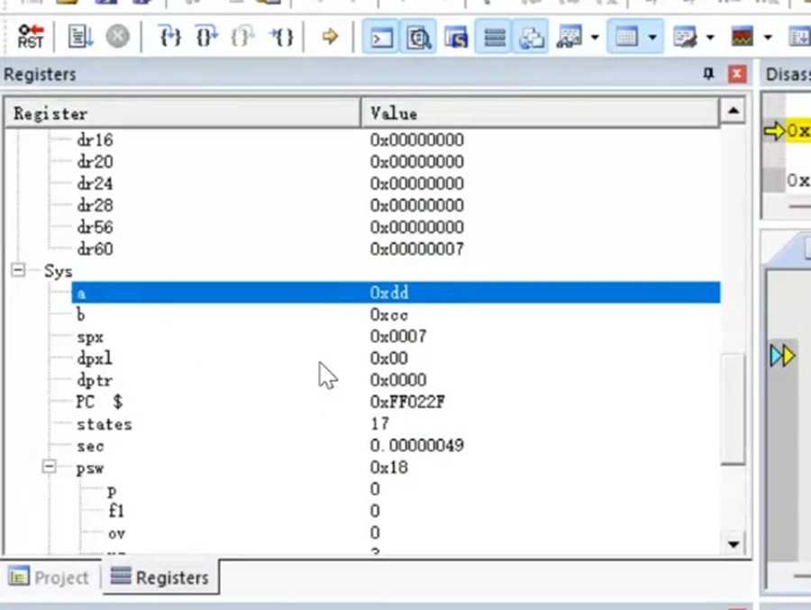
Task: Collapse the psw register node
Action: point(50,468)
